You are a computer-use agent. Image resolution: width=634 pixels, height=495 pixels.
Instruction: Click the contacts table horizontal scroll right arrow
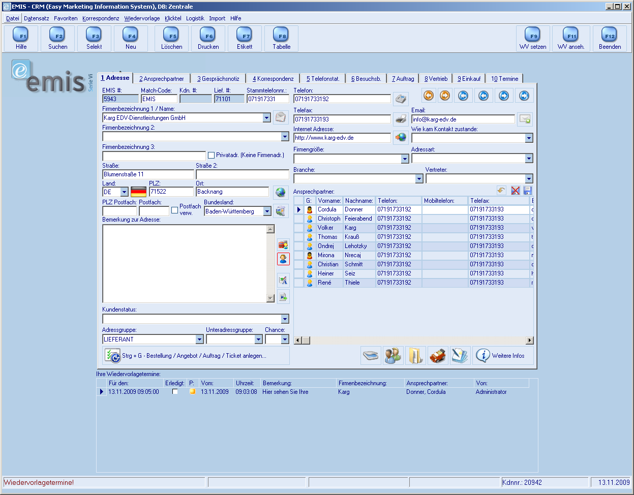click(529, 341)
